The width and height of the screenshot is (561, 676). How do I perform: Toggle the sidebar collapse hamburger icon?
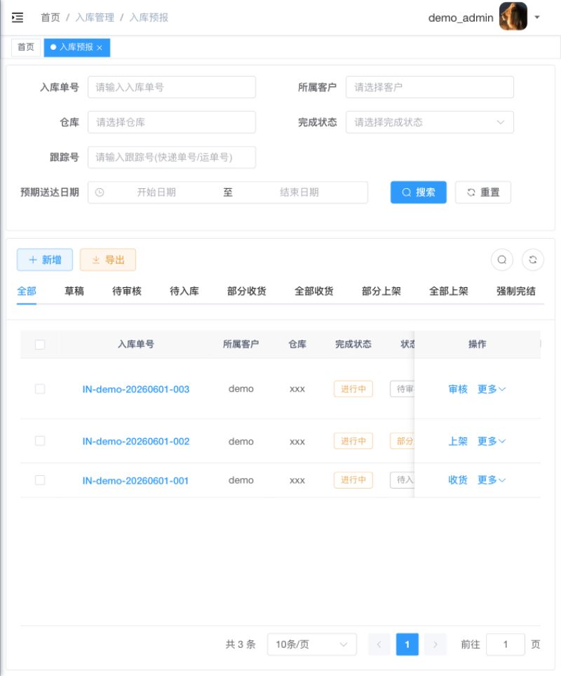tap(18, 18)
